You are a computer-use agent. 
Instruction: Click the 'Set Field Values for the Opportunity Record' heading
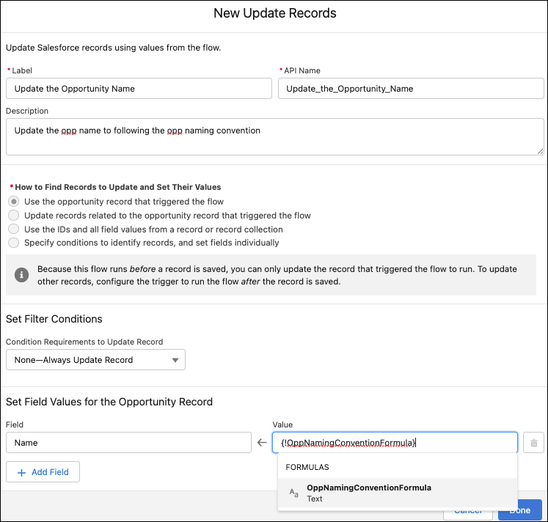click(109, 402)
